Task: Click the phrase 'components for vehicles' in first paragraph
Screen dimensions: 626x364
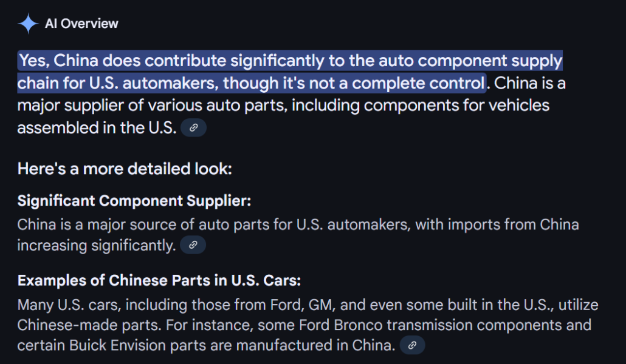Action: pyautogui.click(x=456, y=106)
